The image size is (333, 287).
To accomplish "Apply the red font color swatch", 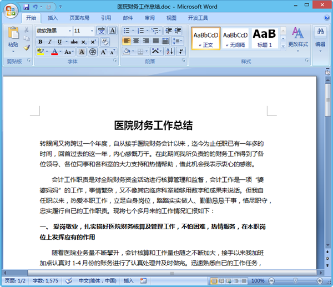I will tap(54, 52).
